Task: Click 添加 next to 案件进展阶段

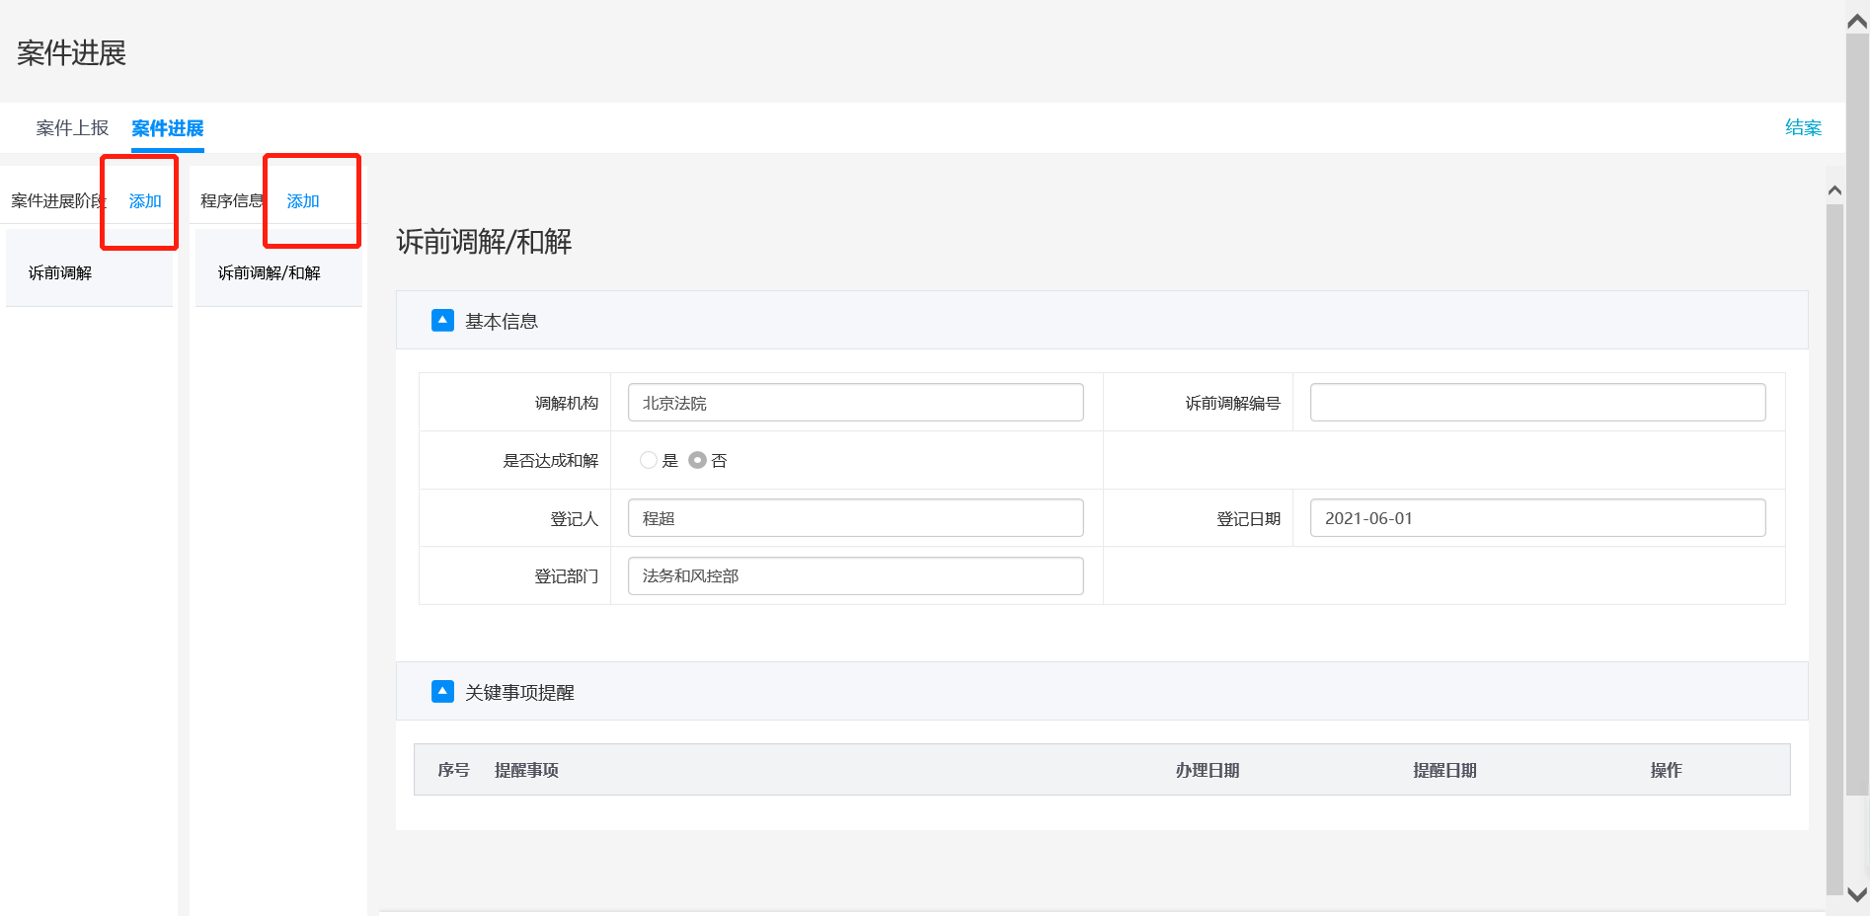Action: coord(145,201)
